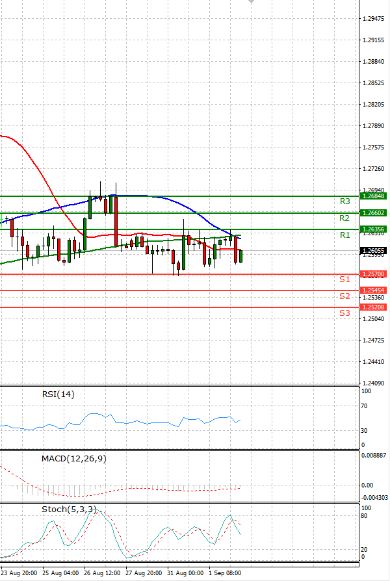The height and width of the screenshot is (581, 390).
Task: Click the 31 Aug 00:00 time label
Action: click(x=185, y=573)
